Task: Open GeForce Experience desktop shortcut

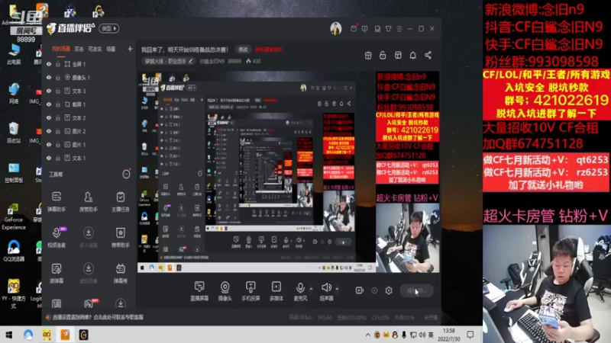Action: [14, 217]
